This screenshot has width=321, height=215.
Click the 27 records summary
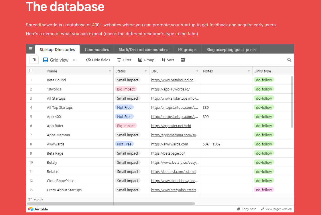coord(36,199)
